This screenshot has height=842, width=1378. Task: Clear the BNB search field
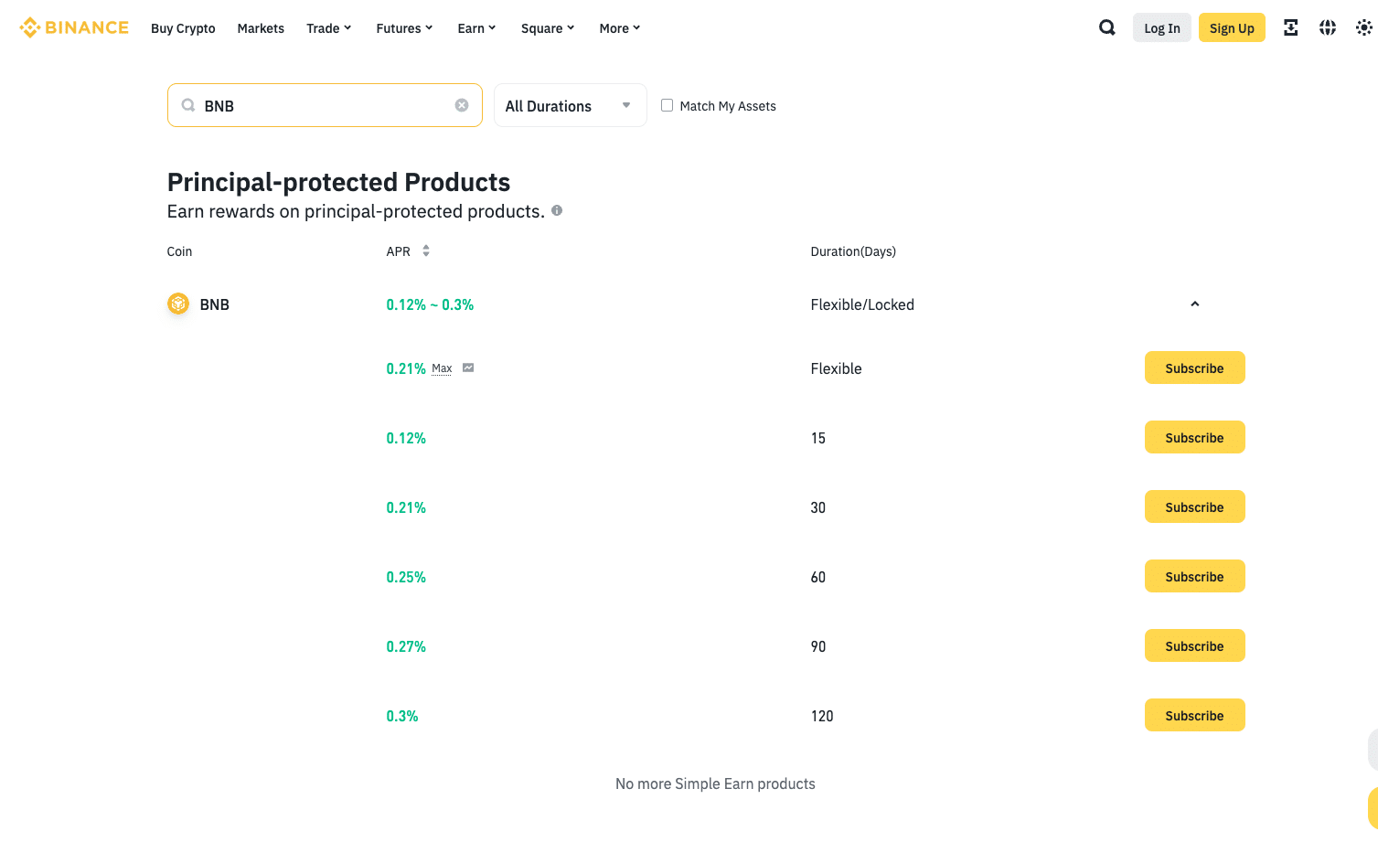462,105
